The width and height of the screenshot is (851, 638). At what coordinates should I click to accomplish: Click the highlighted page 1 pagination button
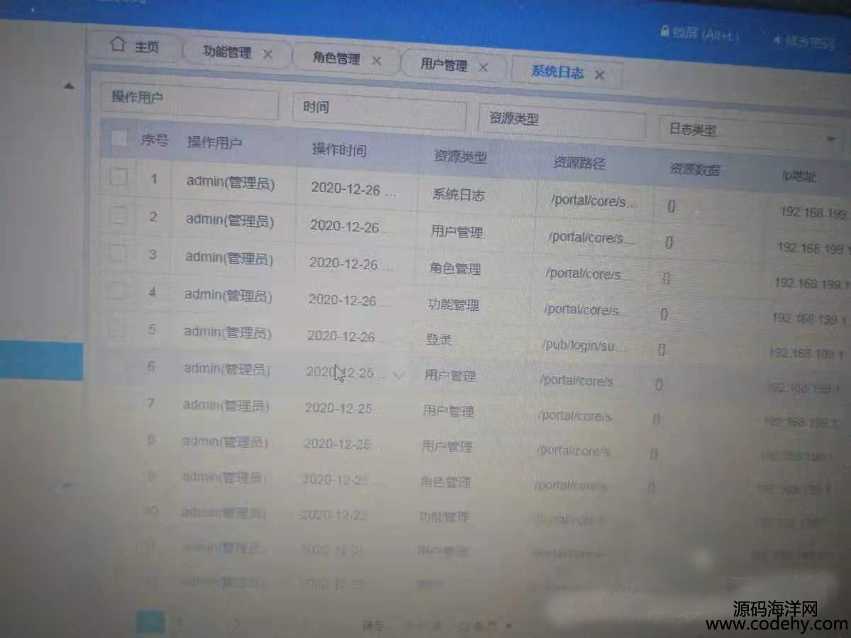[150, 622]
